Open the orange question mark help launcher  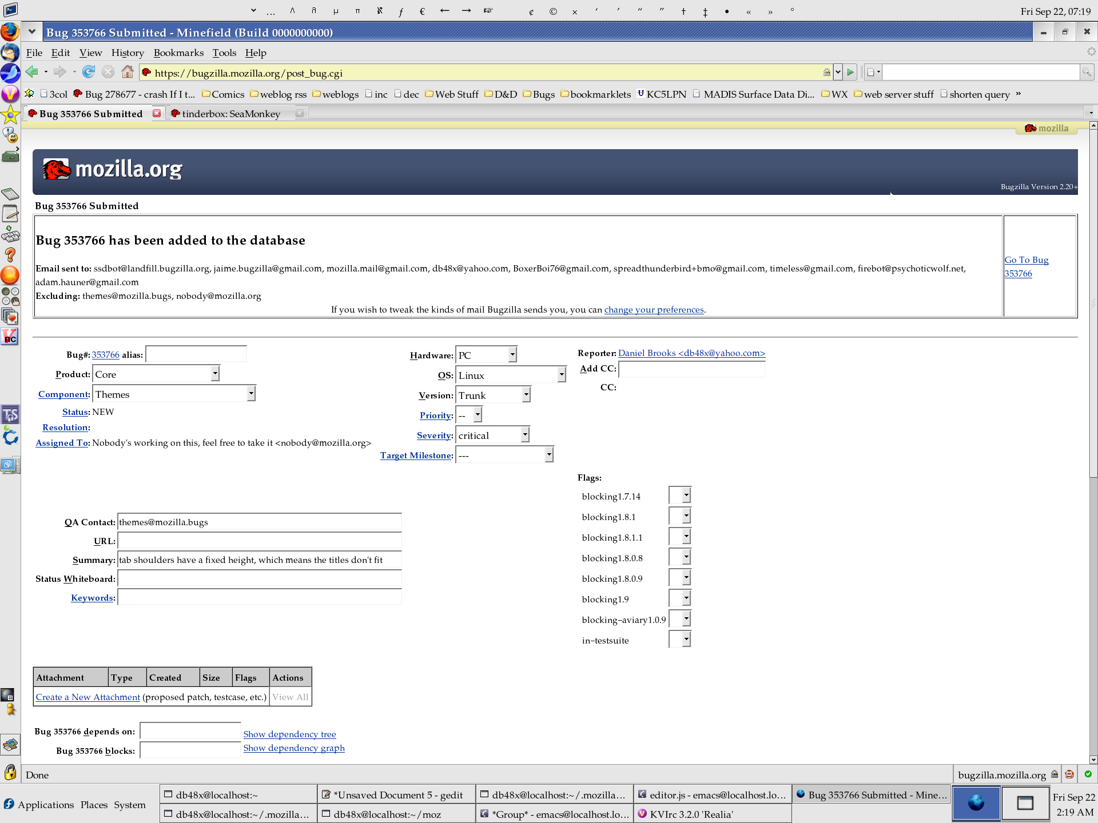pos(10,255)
